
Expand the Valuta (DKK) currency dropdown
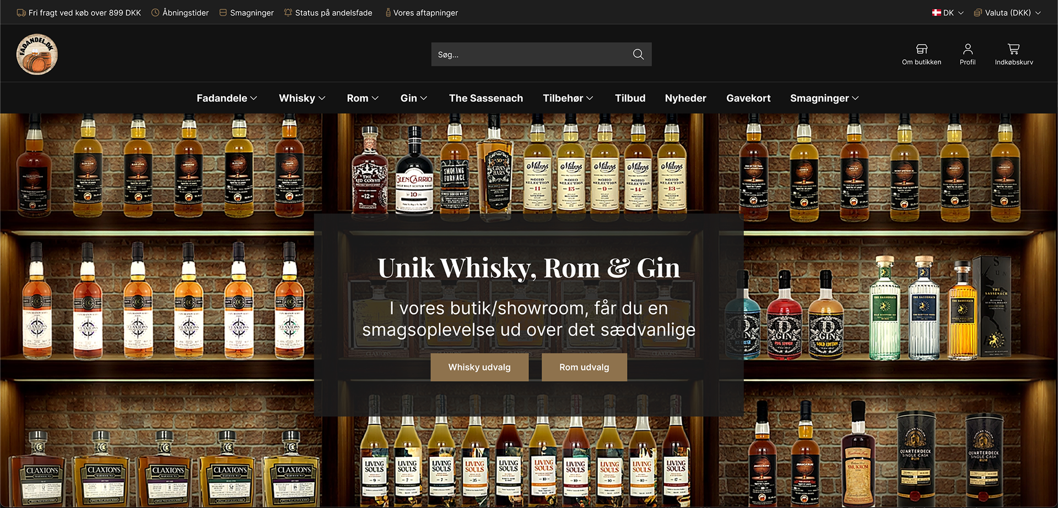(1007, 13)
